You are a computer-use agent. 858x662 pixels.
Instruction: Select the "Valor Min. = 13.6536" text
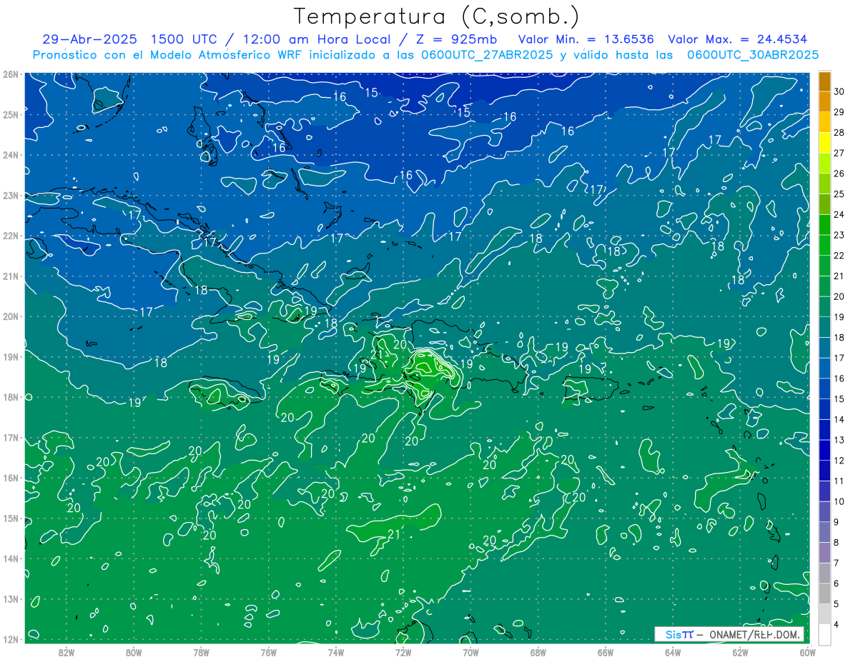[586, 39]
